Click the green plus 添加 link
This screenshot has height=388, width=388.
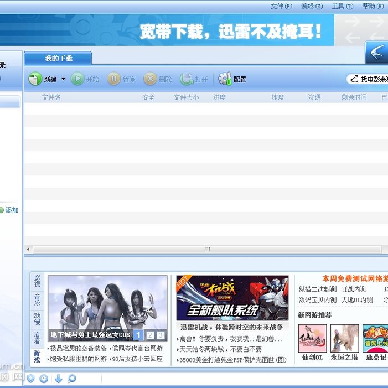point(9,210)
